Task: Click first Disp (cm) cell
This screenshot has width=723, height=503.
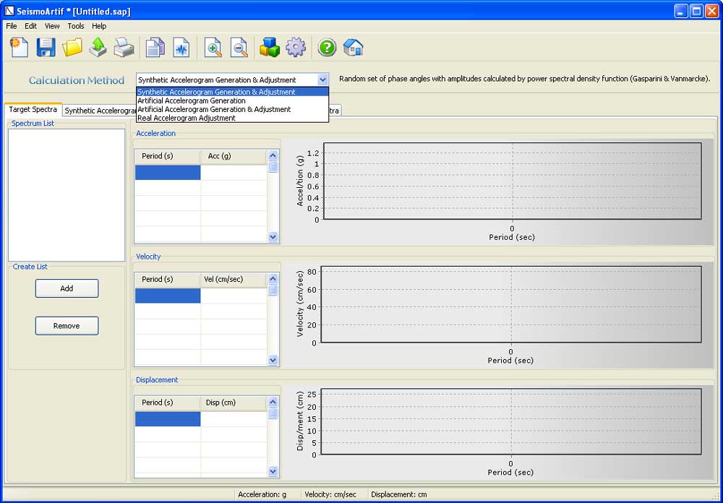Action: [234, 418]
